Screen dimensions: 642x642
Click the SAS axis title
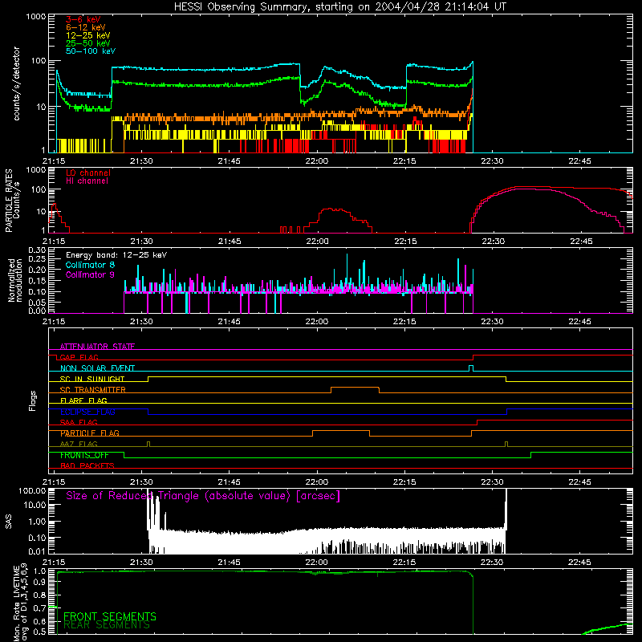[x=8, y=522]
